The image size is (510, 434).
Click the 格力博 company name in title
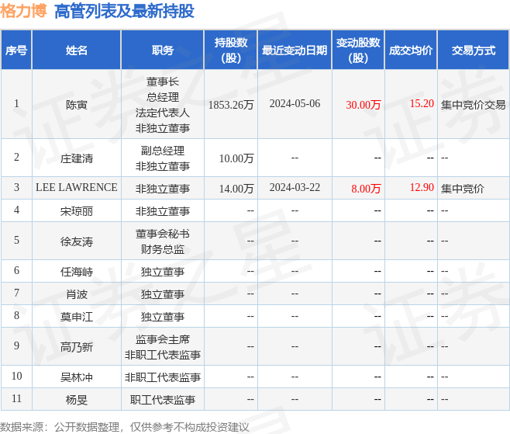coord(23,11)
